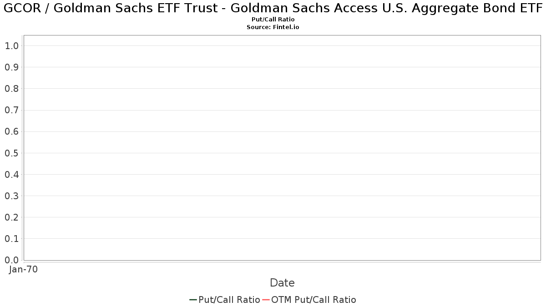Click the 0.4 y-axis tick label
The width and height of the screenshot is (546, 307).
(11, 175)
